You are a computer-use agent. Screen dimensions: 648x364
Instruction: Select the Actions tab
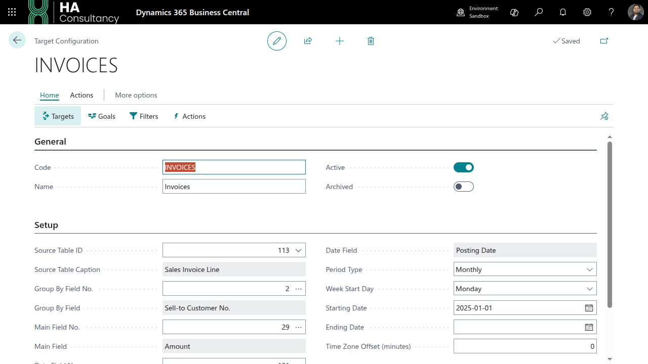coord(82,95)
